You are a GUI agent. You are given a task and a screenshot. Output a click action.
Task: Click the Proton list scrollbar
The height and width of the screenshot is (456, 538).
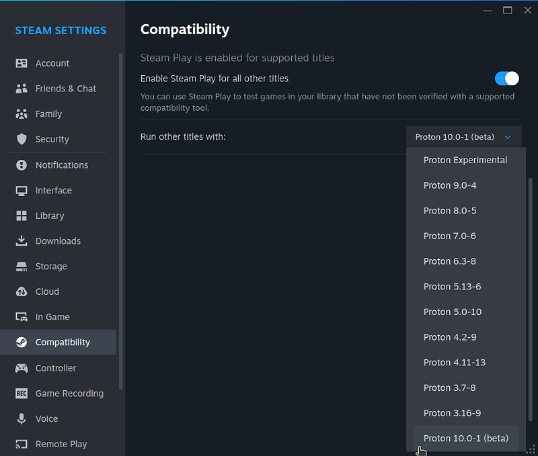pos(530,299)
